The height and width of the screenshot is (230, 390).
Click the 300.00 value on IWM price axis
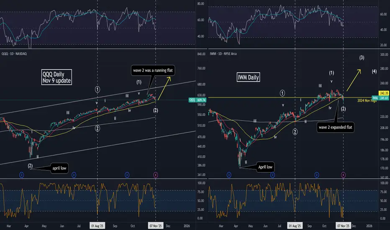click(384, 54)
